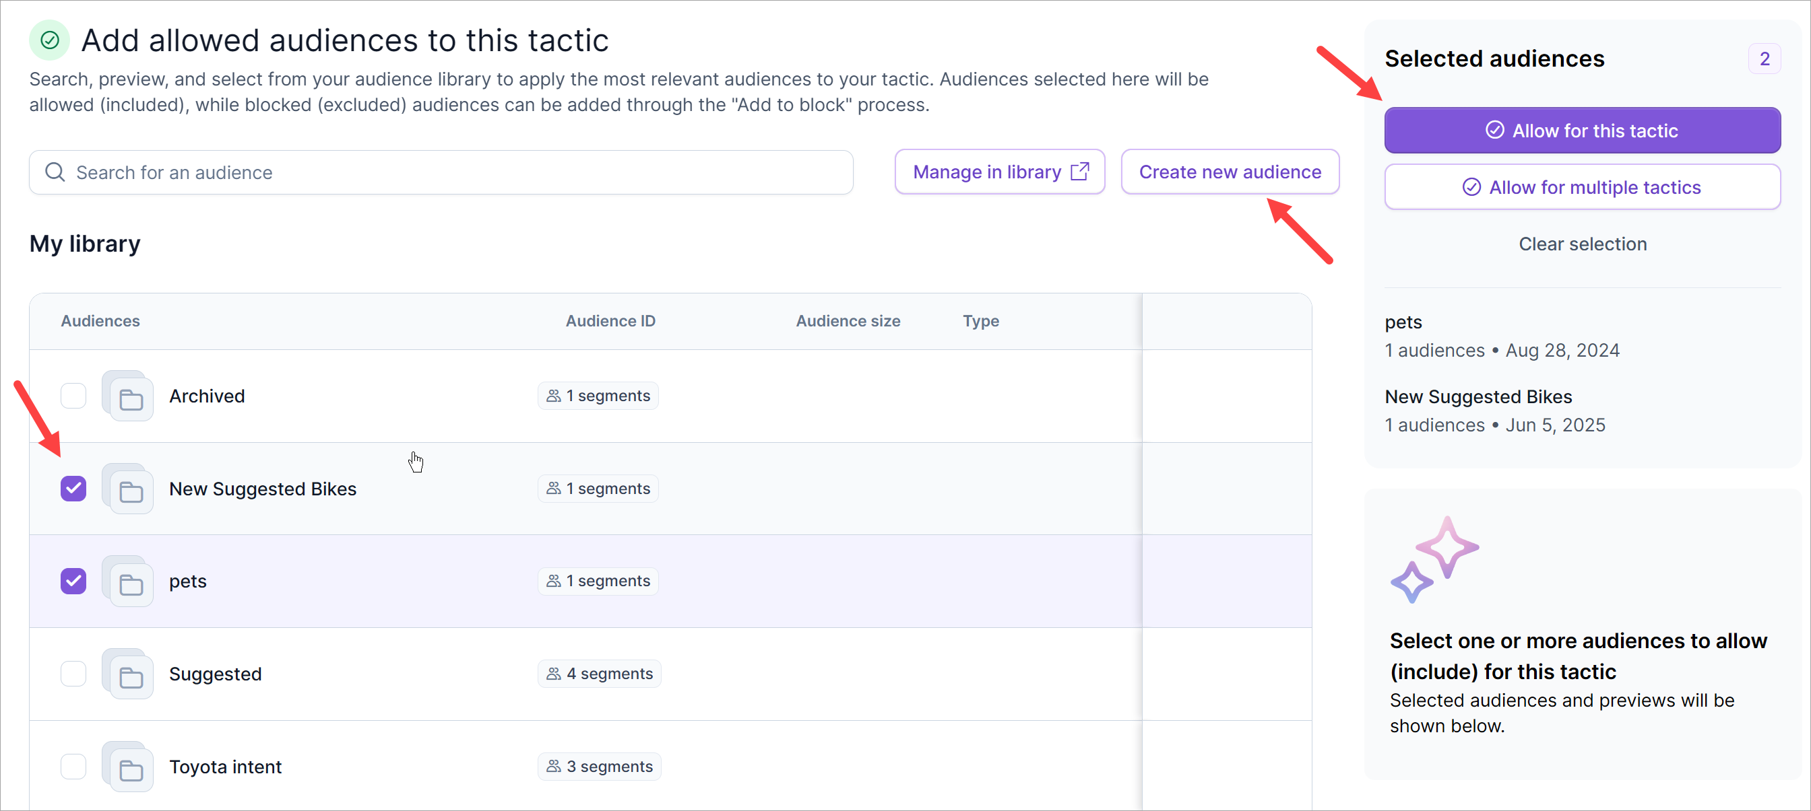The height and width of the screenshot is (811, 1811).
Task: Uncheck the pets audience checkbox
Action: pyautogui.click(x=73, y=581)
